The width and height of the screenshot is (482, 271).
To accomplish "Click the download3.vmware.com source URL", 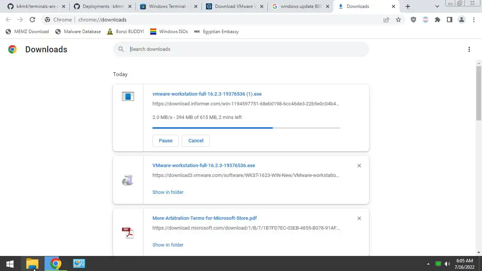I will click(x=246, y=175).
